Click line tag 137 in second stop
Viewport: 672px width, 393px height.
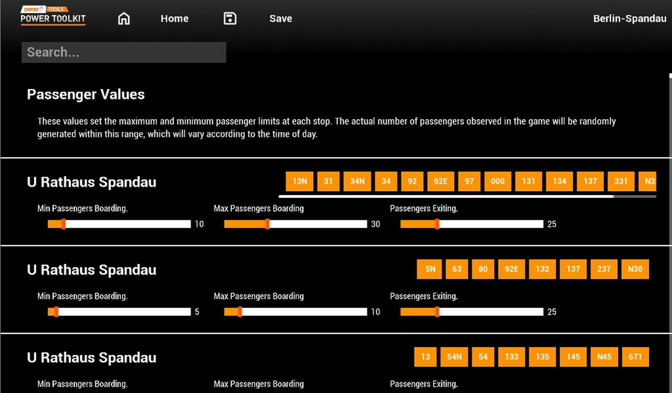[x=573, y=269]
